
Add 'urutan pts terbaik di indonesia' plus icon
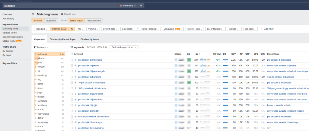click(x=75, y=117)
